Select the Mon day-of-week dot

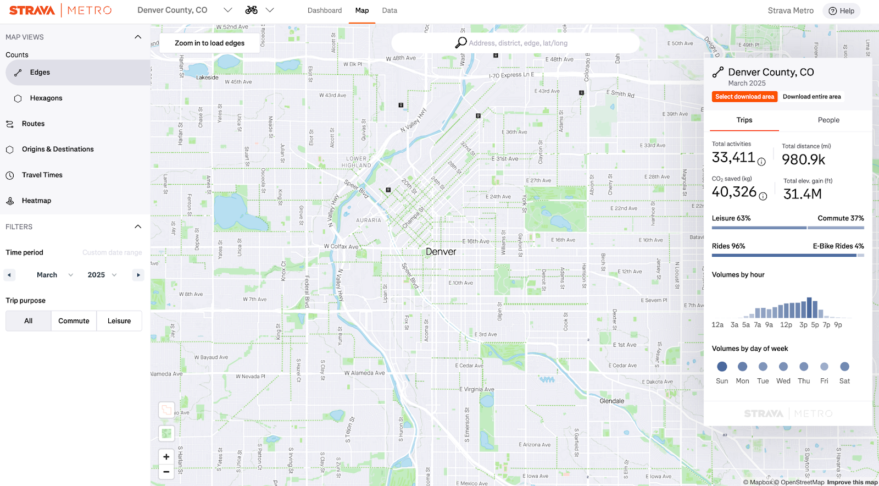tap(742, 367)
